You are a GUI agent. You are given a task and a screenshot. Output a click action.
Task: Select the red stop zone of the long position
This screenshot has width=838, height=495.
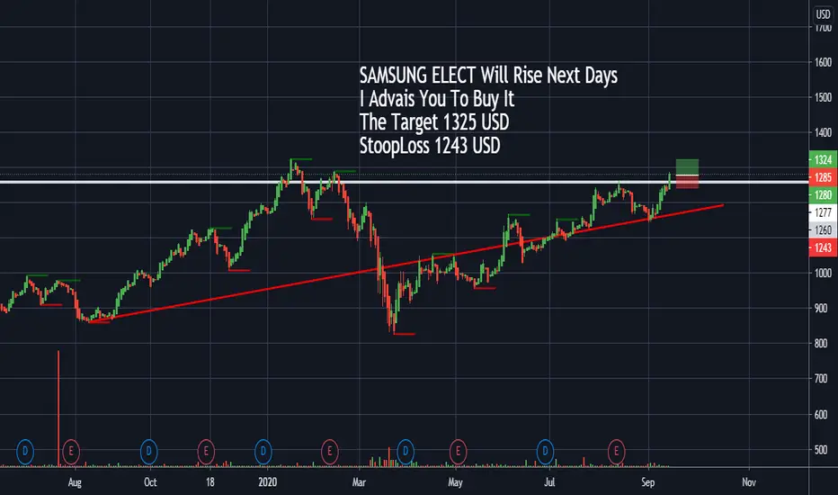pos(687,183)
